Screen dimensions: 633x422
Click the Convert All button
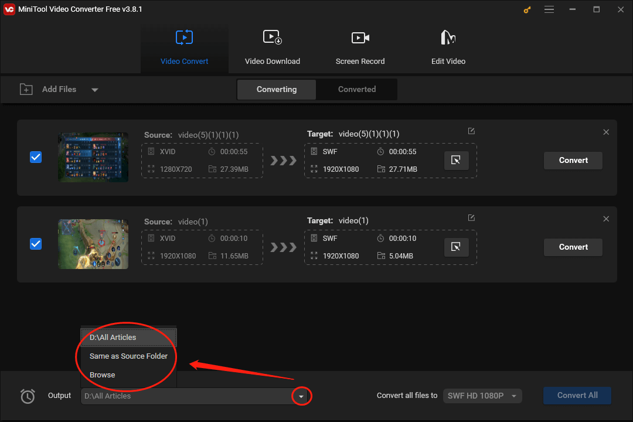click(577, 396)
